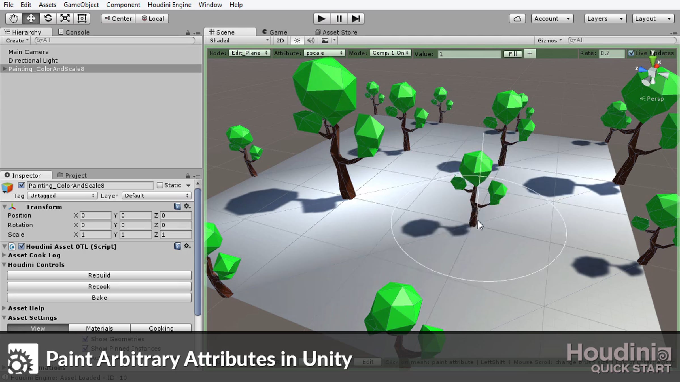The height and width of the screenshot is (382, 680).
Task: Lock the Inspector panel
Action: pos(188,176)
